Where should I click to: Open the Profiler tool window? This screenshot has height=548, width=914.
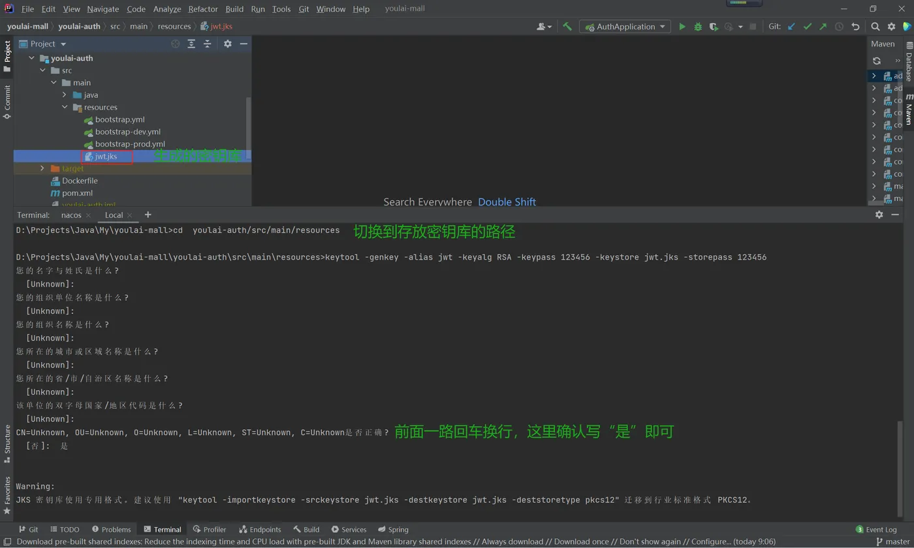click(x=210, y=529)
